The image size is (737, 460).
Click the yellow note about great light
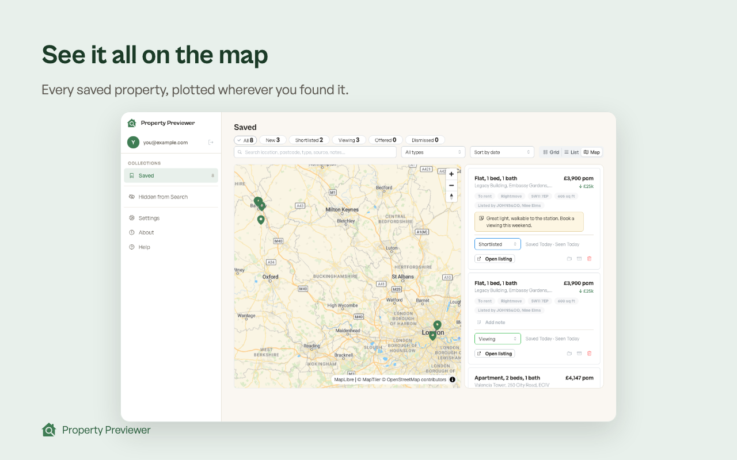click(x=529, y=222)
